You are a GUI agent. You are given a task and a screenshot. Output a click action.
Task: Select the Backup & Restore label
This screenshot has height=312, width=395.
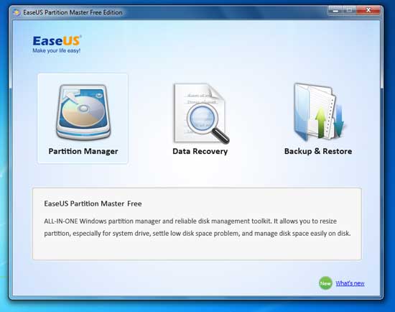318,152
